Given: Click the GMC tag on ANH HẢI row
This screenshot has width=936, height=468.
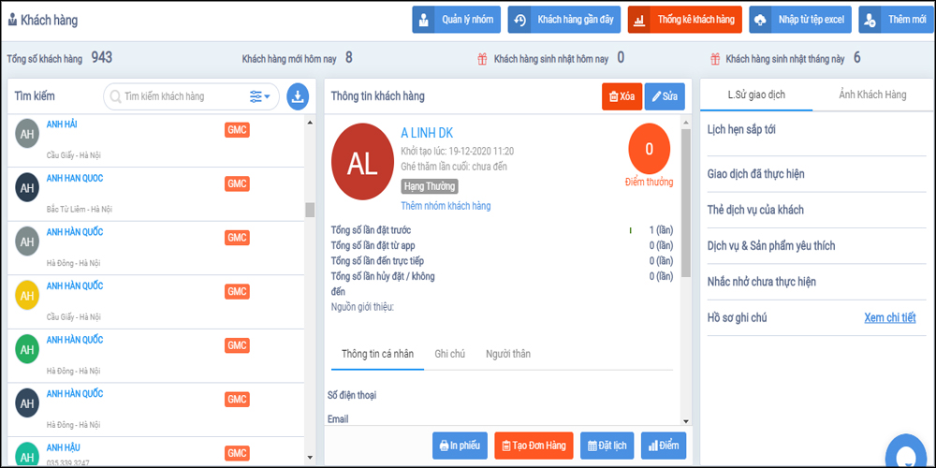Looking at the screenshot, I should coord(237,130).
